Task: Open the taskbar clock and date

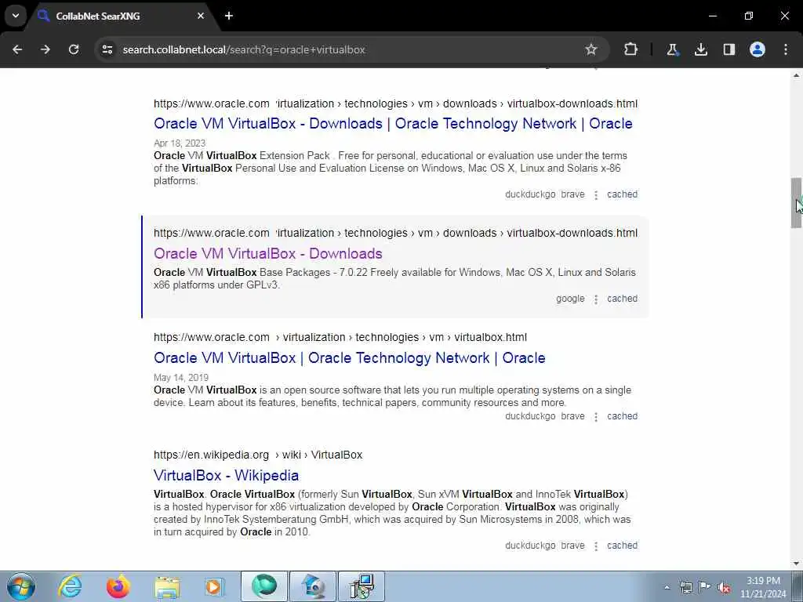Action: pyautogui.click(x=762, y=587)
